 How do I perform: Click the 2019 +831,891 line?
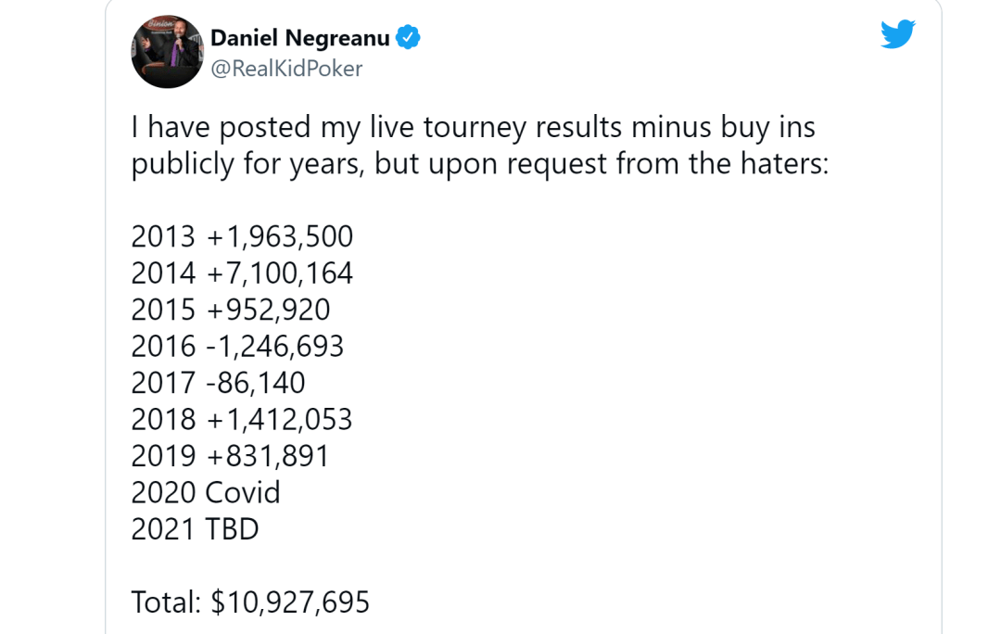pos(230,456)
